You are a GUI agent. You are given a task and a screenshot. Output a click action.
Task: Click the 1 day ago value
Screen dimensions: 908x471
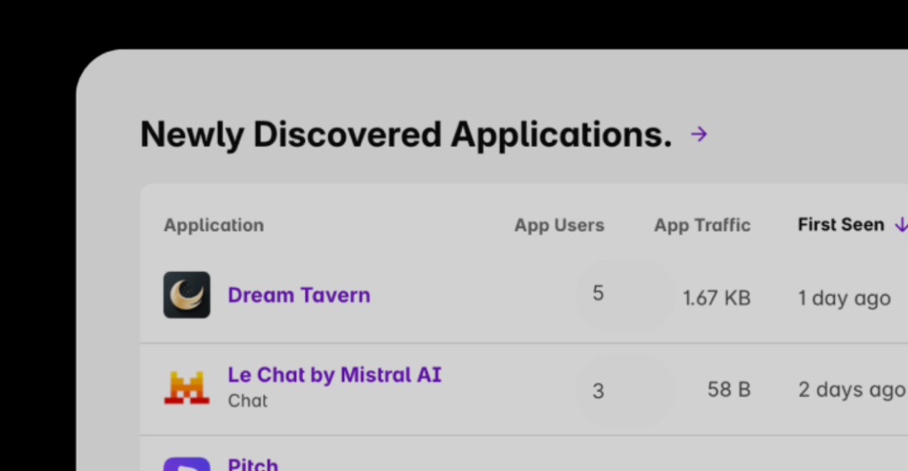pos(844,298)
